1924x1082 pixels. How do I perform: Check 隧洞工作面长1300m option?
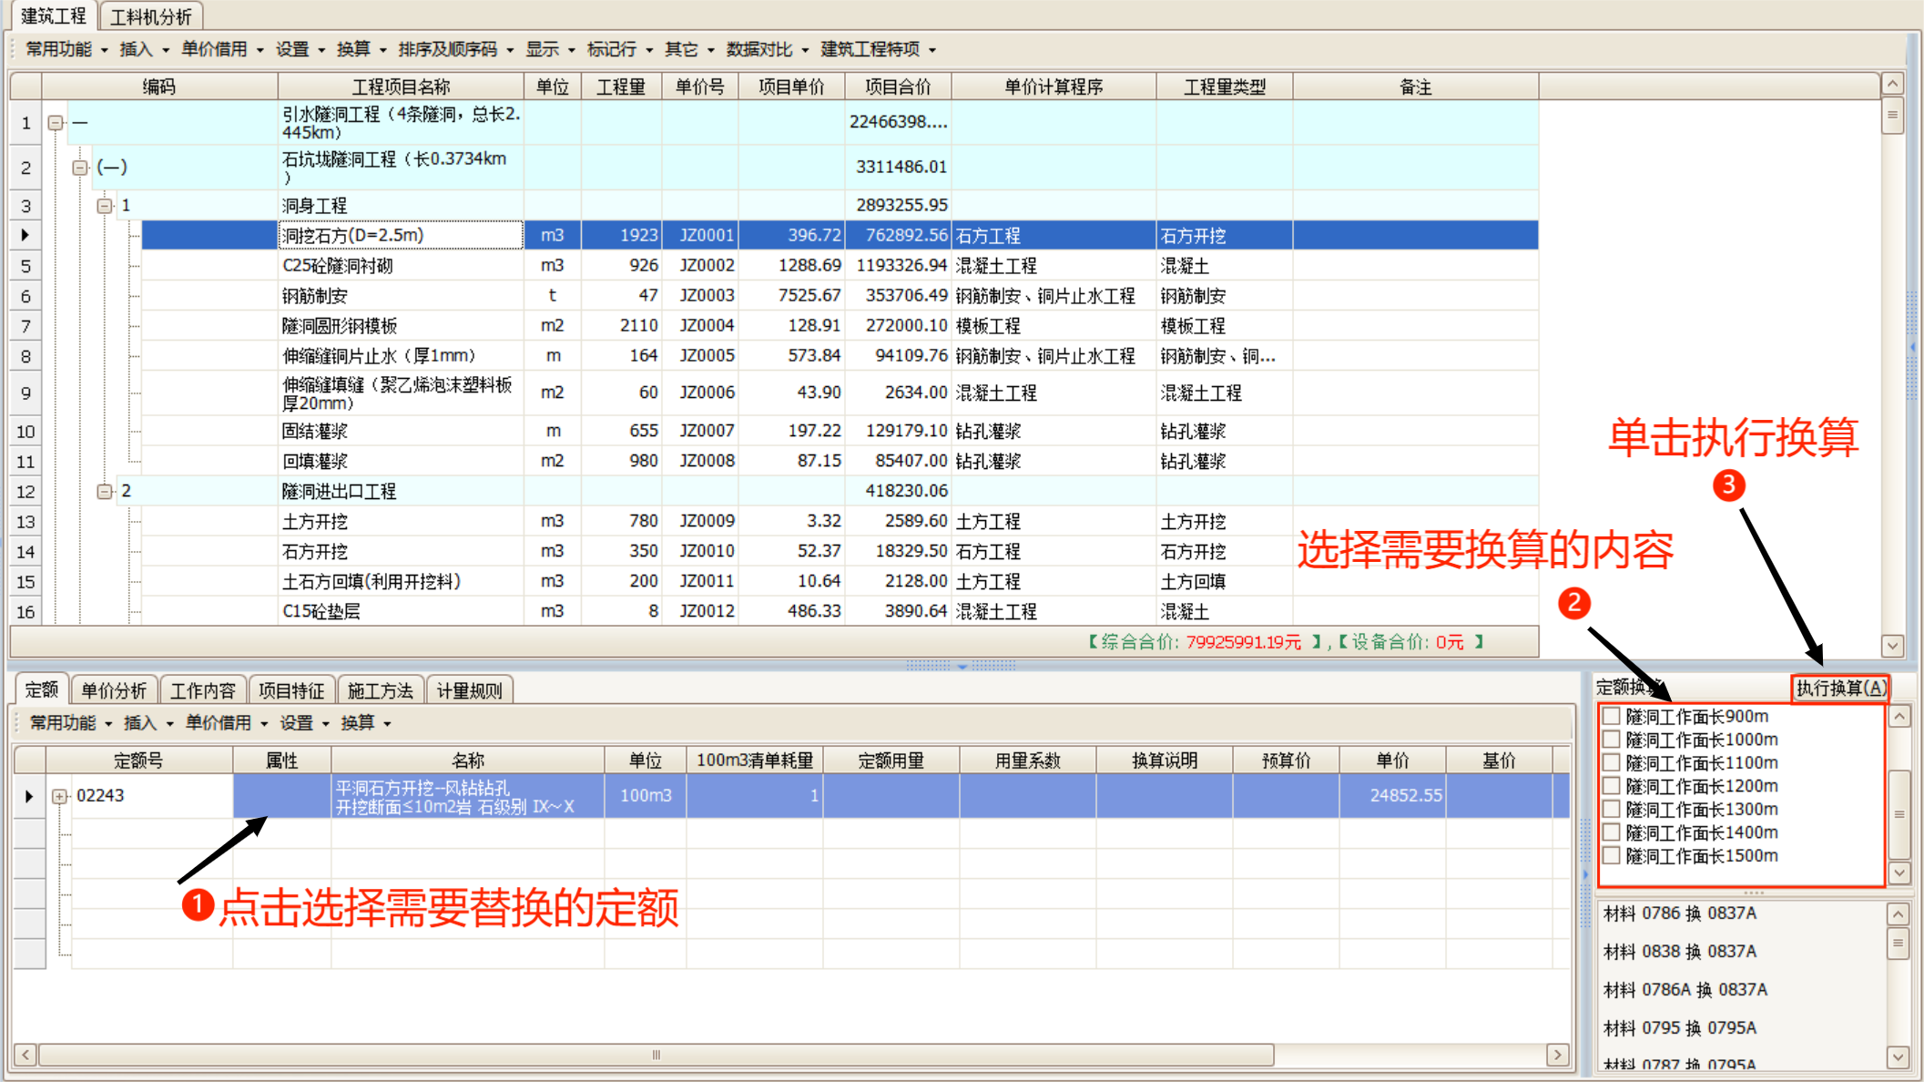coord(1612,809)
